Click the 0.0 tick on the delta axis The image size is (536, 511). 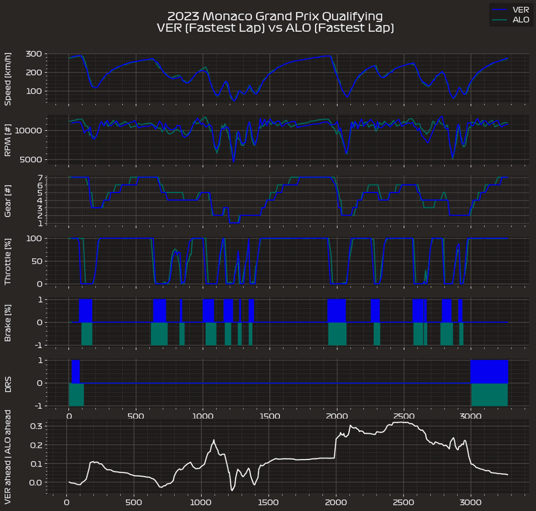36,483
